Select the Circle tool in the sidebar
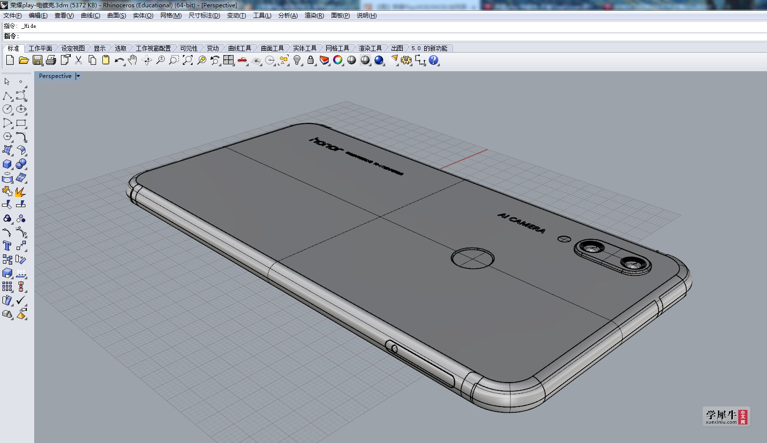This screenshot has height=443, width=767. [x=7, y=109]
